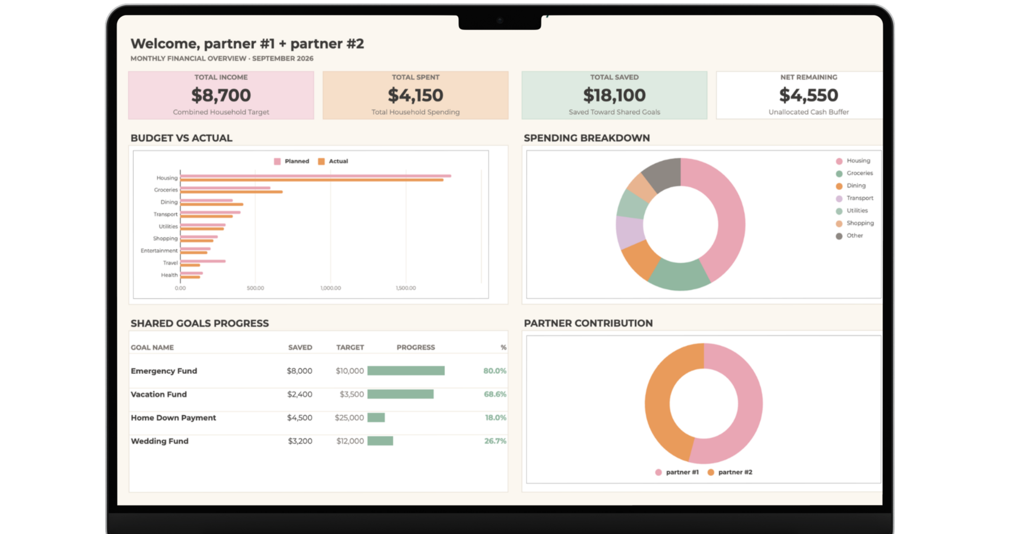The height and width of the screenshot is (534, 1036).
Task: Click the $25,000 target value
Action: (350, 418)
